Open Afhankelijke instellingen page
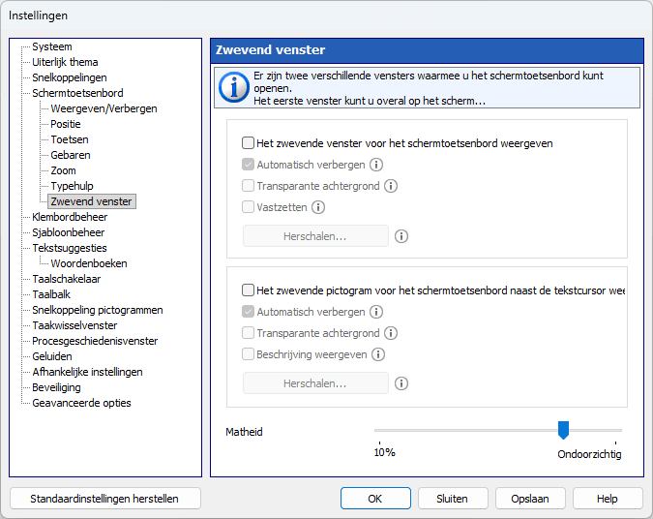This screenshot has width=653, height=519. (87, 372)
